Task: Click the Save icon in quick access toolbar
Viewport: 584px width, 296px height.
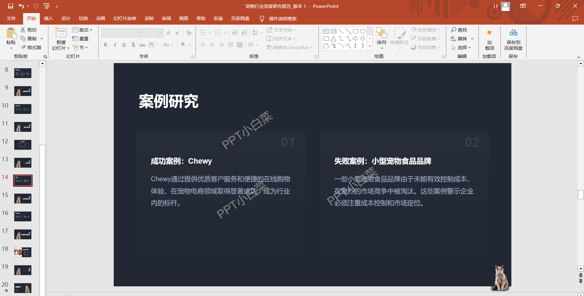Action: (11, 6)
